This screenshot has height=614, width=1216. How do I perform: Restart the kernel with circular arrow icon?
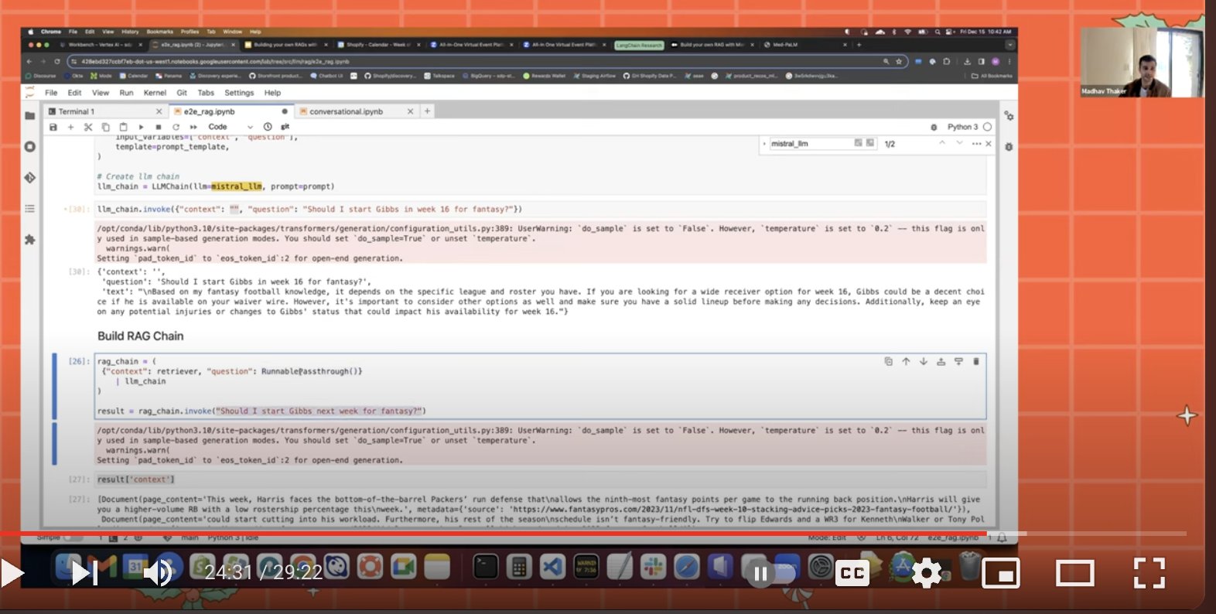(x=176, y=127)
